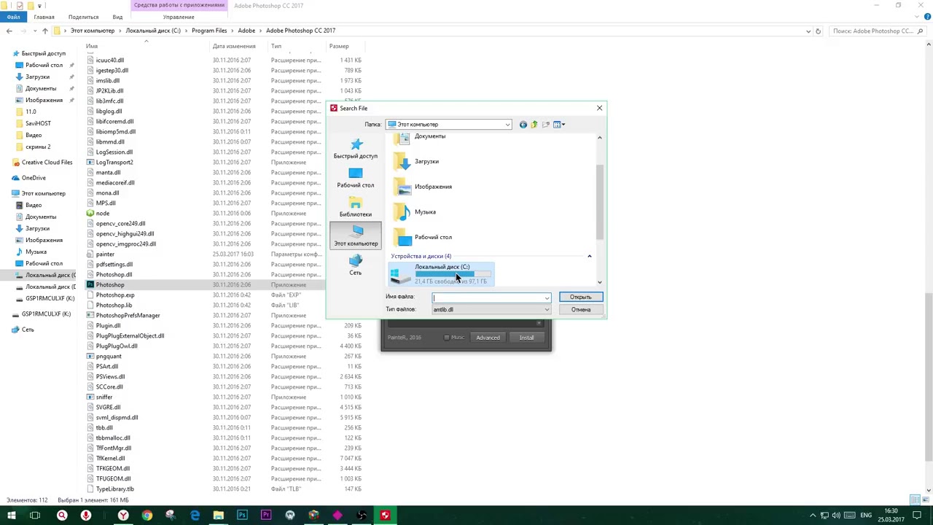The height and width of the screenshot is (525, 933).
Task: Select Библиотеки in dialog places bar
Action: 356,207
